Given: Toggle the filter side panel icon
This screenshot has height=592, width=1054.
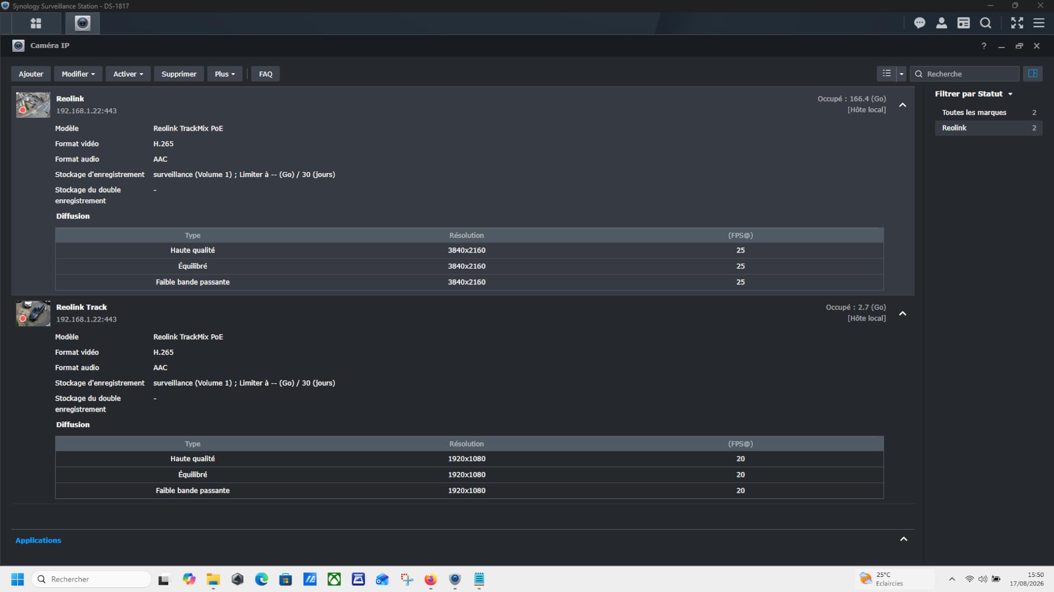Looking at the screenshot, I should pos(1033,74).
